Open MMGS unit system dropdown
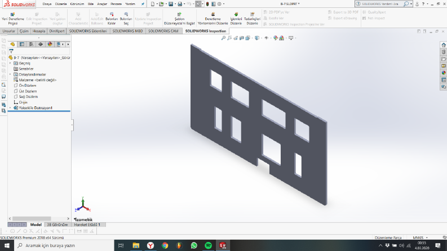 click(420, 237)
